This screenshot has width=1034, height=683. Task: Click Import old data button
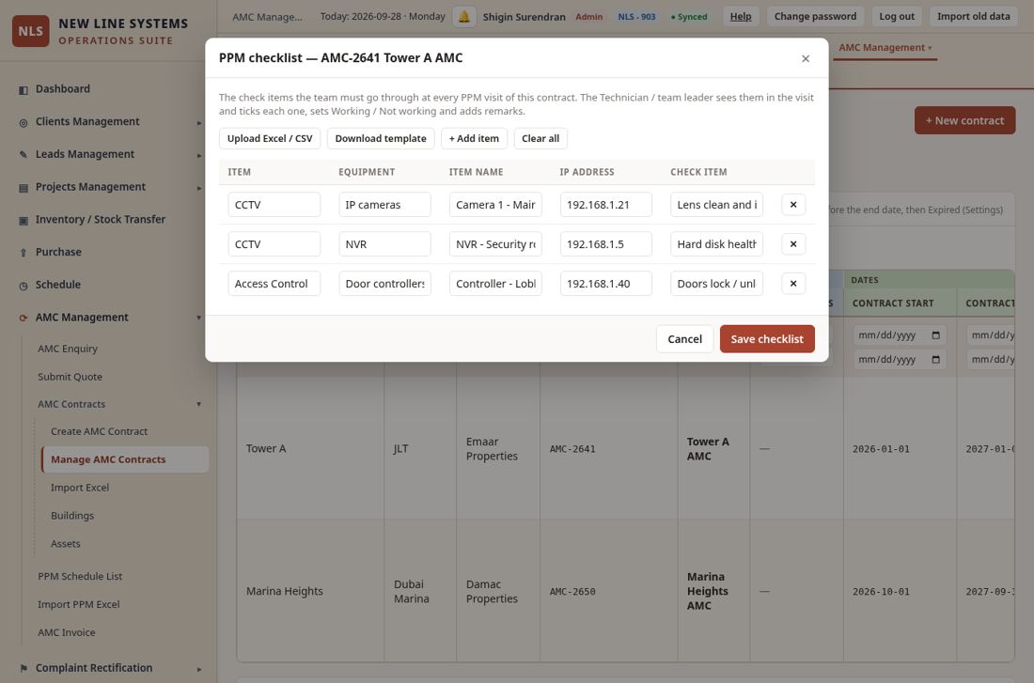point(973,17)
